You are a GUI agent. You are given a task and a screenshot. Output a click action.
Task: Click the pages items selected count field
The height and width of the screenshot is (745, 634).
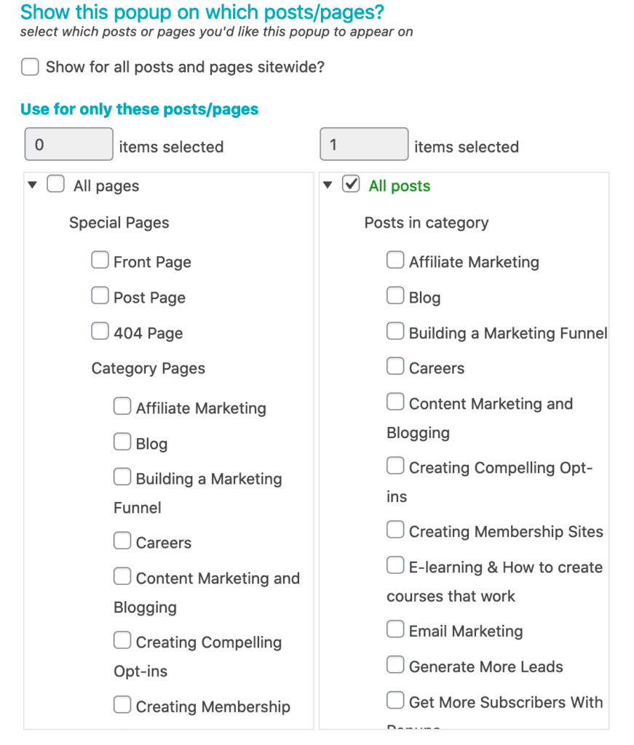(x=69, y=144)
